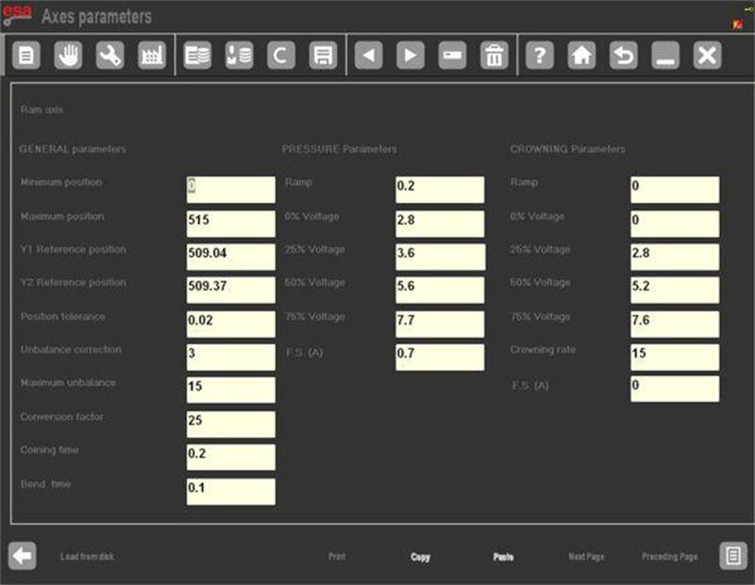The width and height of the screenshot is (755, 585).
Task: Select the Maximum position field showing 515
Action: (231, 223)
